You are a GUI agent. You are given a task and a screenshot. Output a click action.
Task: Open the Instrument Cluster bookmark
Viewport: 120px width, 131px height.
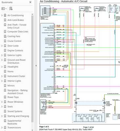(x=16, y=76)
